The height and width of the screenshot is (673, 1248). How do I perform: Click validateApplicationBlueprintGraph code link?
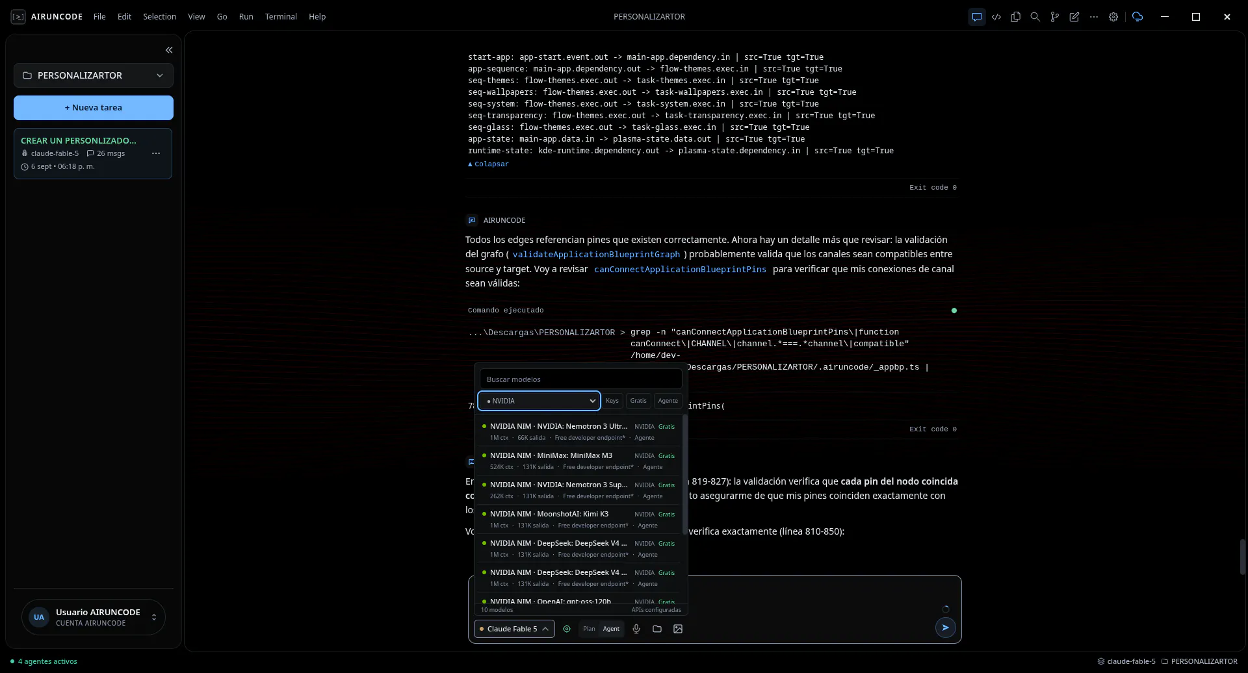click(596, 255)
